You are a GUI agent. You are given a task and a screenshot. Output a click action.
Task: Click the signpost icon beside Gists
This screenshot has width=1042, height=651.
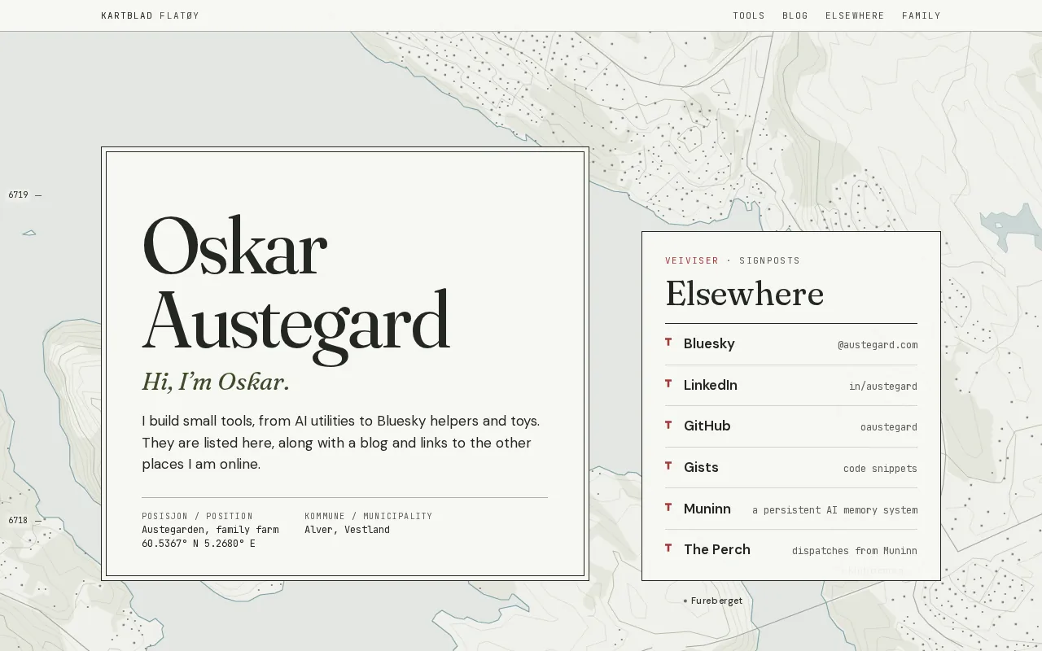[668, 466]
